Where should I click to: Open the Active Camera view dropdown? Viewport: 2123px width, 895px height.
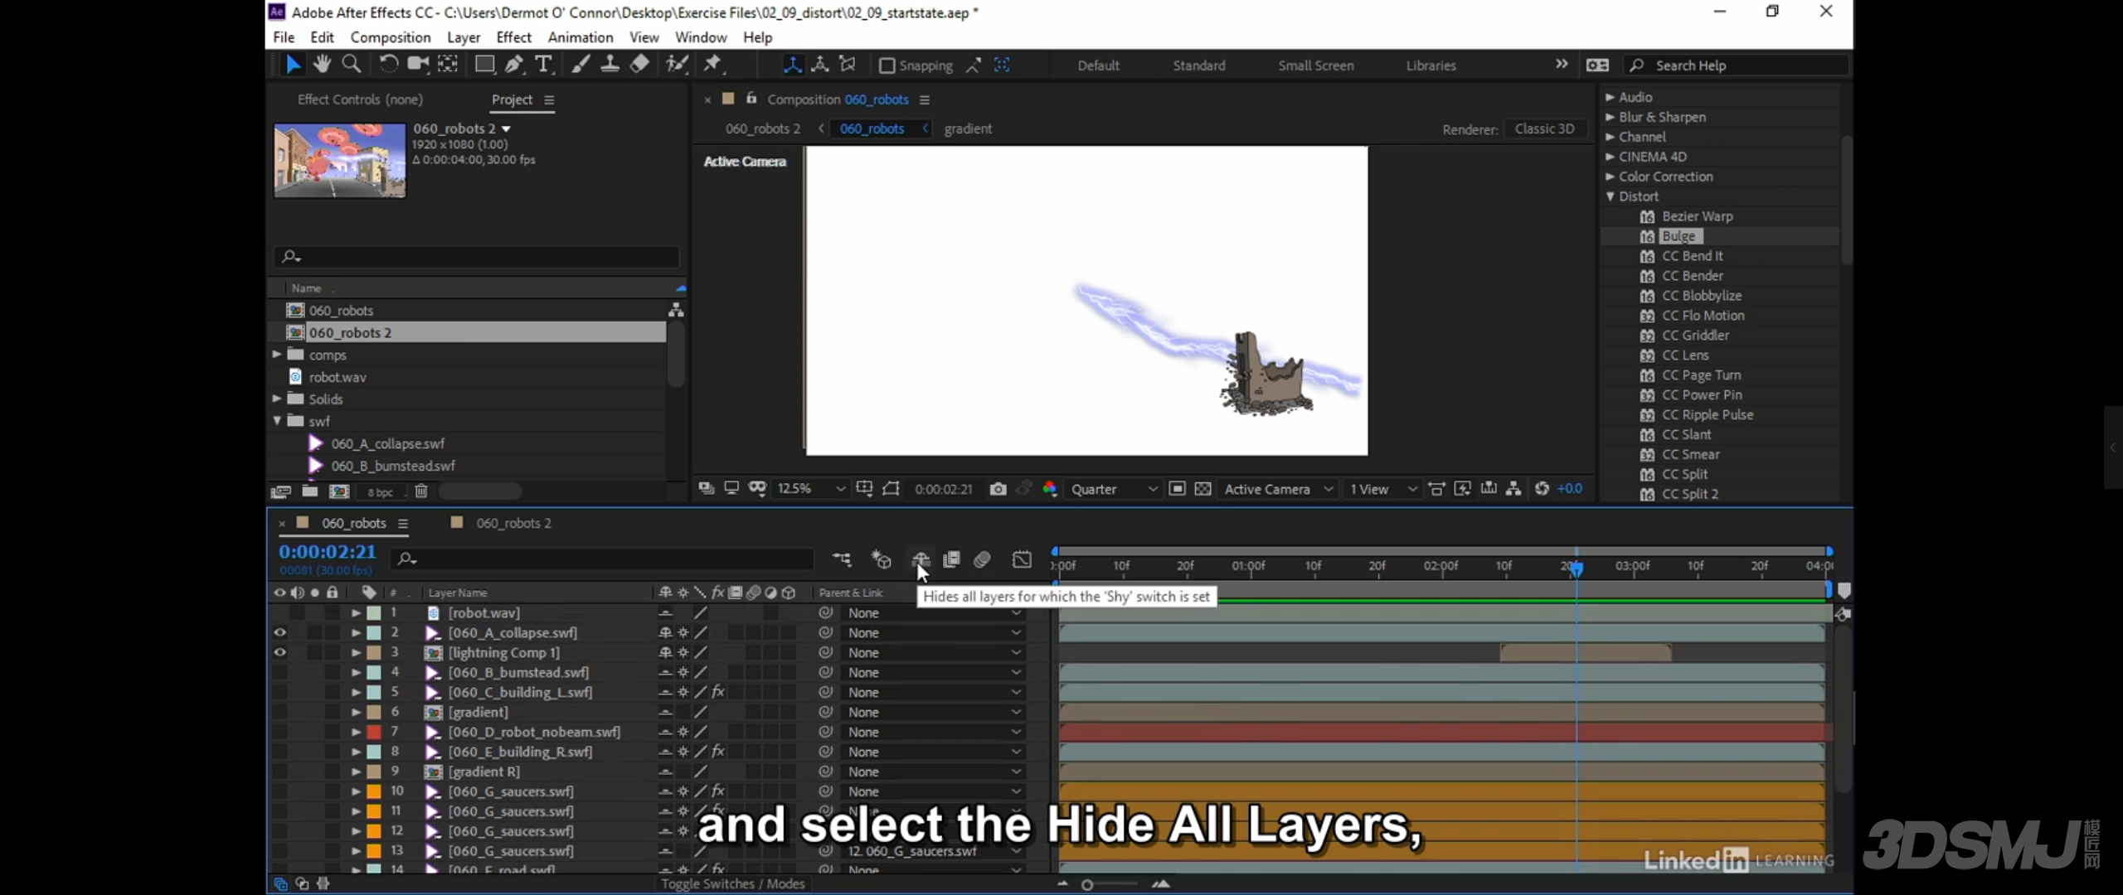click(x=1278, y=489)
